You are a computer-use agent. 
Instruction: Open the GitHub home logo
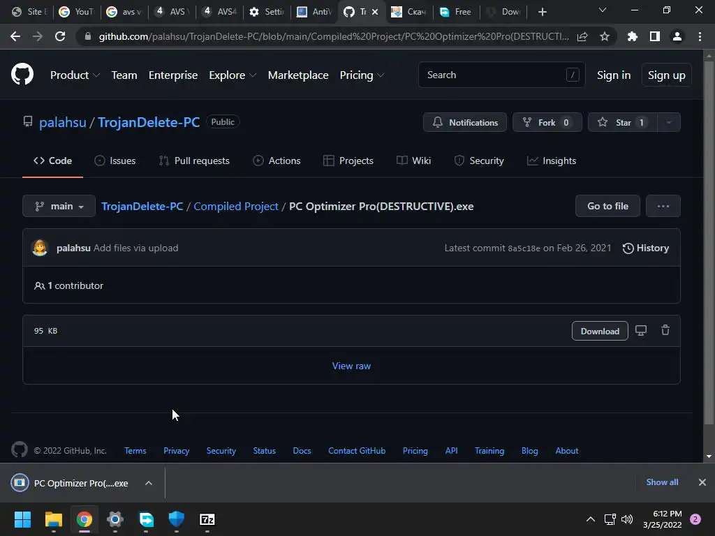coord(22,75)
